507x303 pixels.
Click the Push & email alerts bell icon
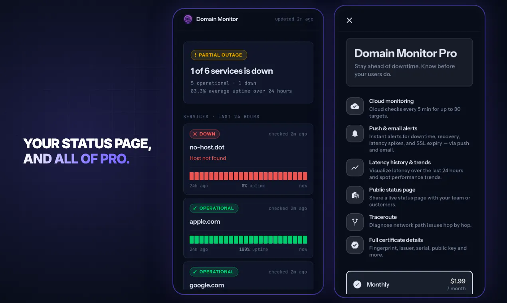pos(355,134)
